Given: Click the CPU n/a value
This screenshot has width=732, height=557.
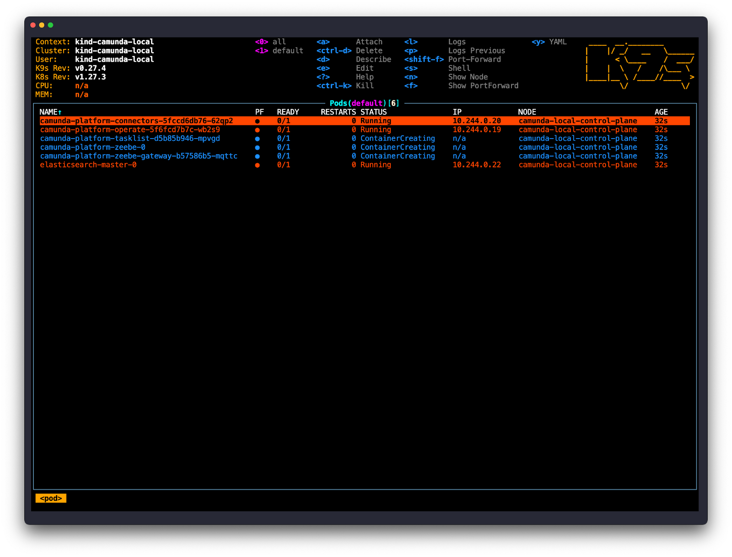Looking at the screenshot, I should point(81,86).
